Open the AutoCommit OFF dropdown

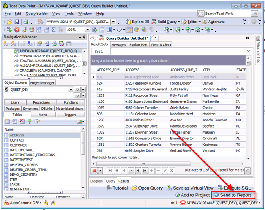(41, 203)
